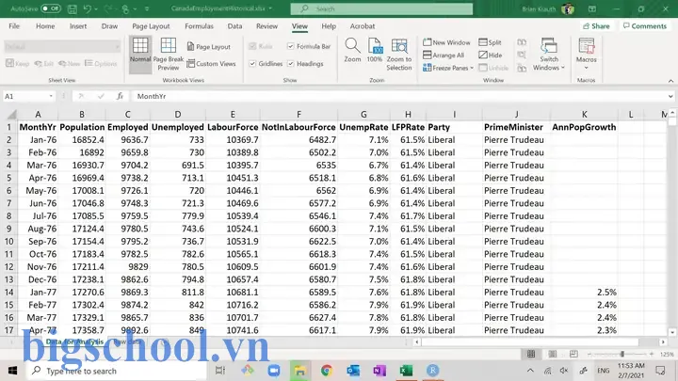678x381 pixels.
Task: Open a New Window
Action: point(446,42)
